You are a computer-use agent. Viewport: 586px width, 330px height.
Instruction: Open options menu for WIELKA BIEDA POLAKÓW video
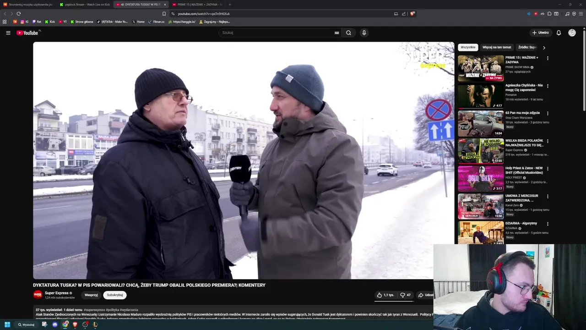tap(548, 141)
